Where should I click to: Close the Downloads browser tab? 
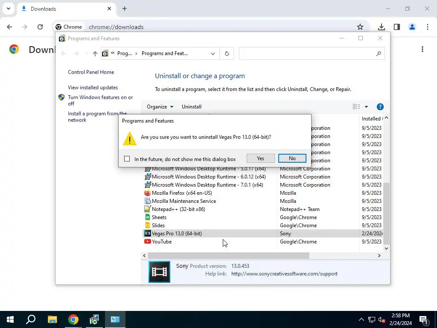point(109,9)
